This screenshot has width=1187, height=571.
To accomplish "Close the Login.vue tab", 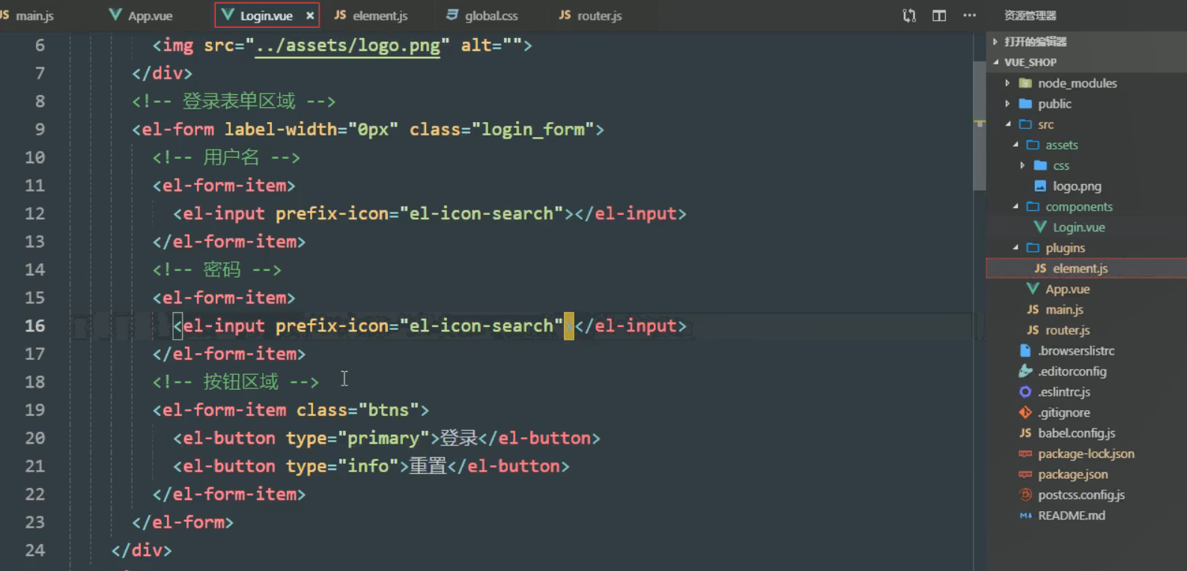I will pos(310,16).
